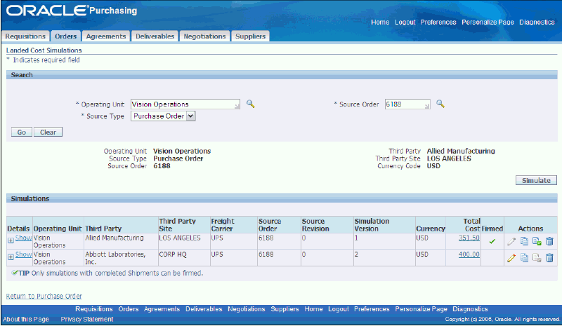Screen dimensions: 562x326
Task: Switch to the Orders tab
Action: [65, 36]
